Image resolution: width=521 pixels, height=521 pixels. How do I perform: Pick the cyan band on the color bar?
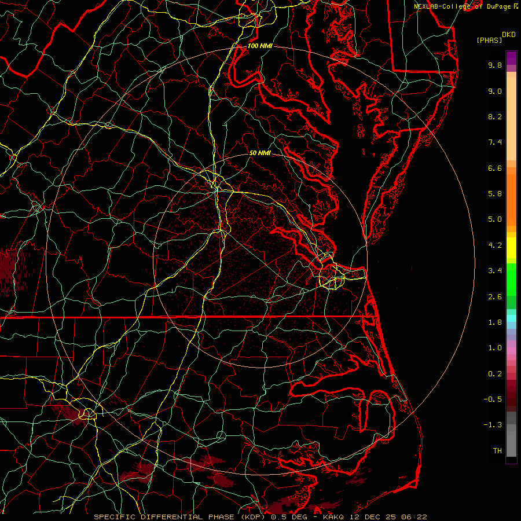(x=511, y=318)
